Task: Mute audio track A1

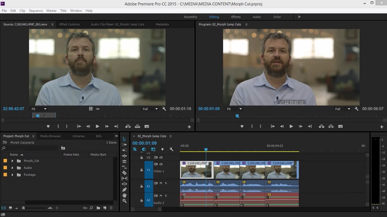Action: (161, 183)
